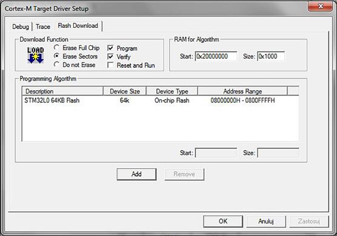Screen dimensions: 337x236
Task: Cancel using the Anuluj button
Action: pos(266,221)
